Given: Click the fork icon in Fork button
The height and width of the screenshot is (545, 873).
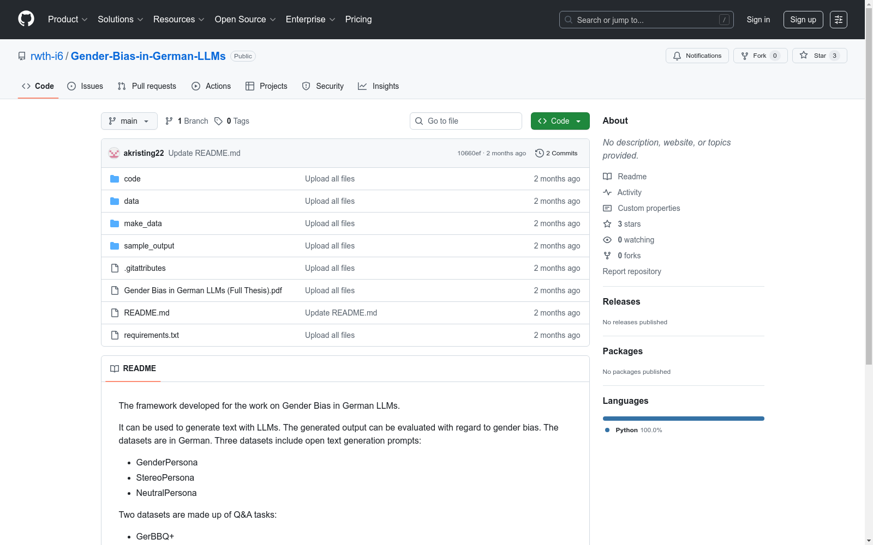Looking at the screenshot, I should click(x=745, y=56).
